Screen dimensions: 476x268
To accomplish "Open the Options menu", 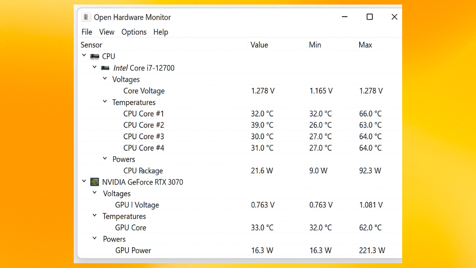I will pyautogui.click(x=134, y=32).
